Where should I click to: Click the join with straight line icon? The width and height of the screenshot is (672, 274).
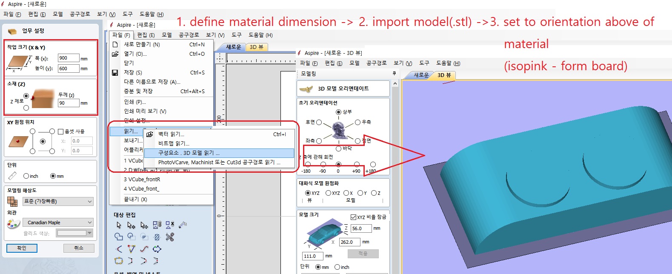click(x=130, y=261)
